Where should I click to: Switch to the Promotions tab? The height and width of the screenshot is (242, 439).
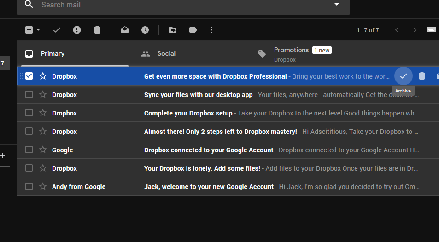coord(308,54)
